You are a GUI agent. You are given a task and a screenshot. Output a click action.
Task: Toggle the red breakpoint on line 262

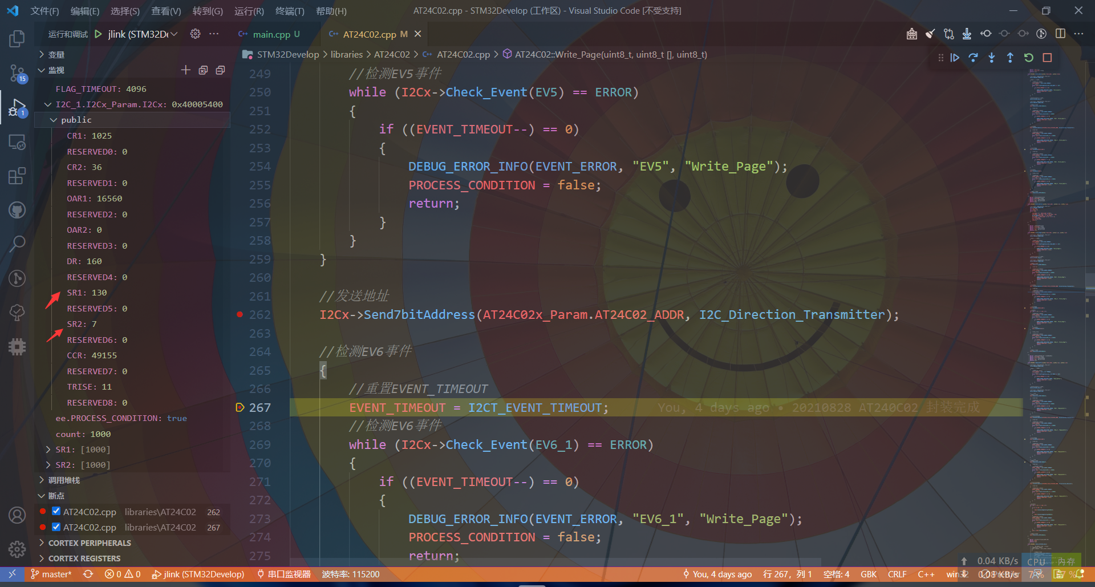coord(239,314)
